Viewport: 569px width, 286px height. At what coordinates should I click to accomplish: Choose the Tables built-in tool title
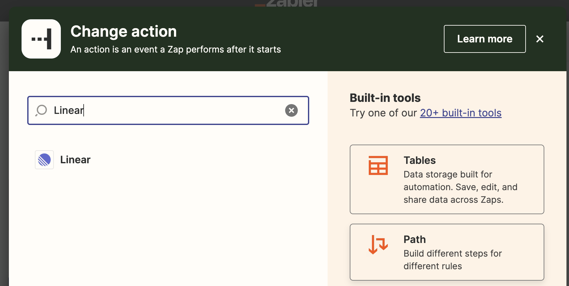[419, 160]
